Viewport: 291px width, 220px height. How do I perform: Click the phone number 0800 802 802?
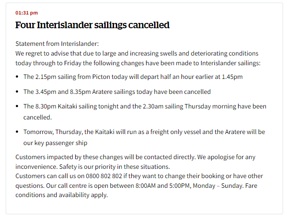point(106,176)
